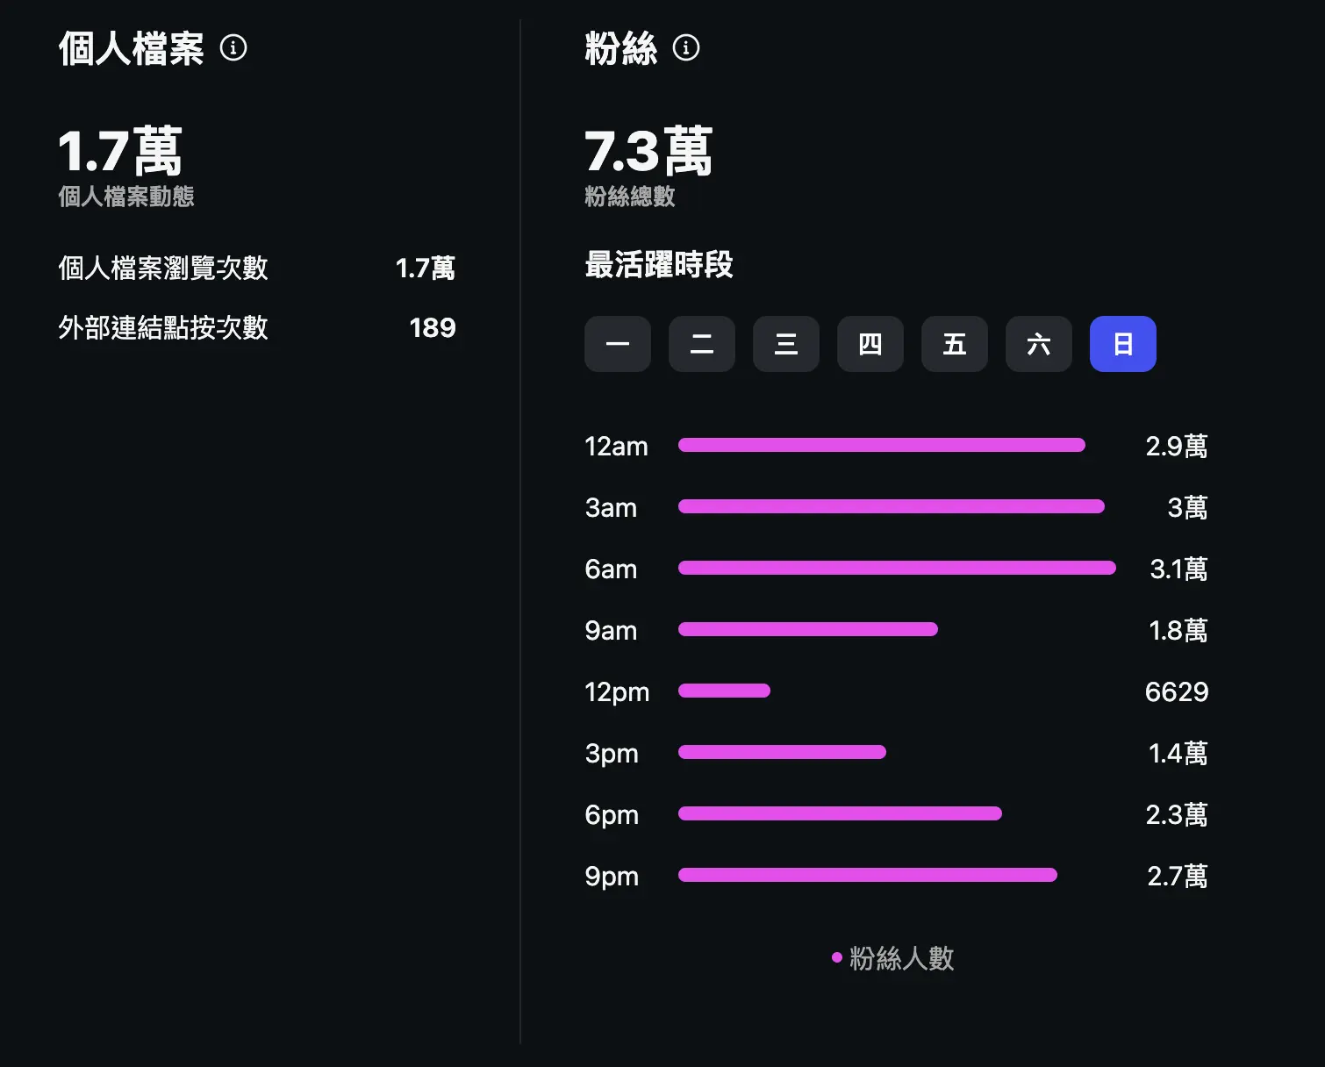Click the 12pm time label
Screen dimensions: 1325x1067
[x=618, y=692]
